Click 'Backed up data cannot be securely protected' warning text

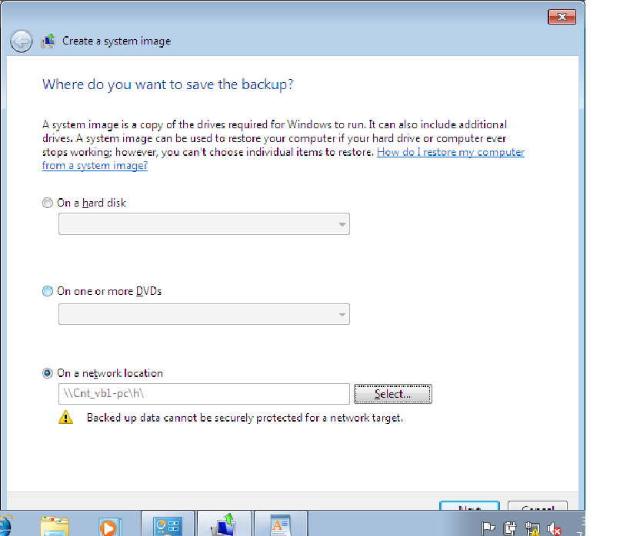[x=245, y=418]
